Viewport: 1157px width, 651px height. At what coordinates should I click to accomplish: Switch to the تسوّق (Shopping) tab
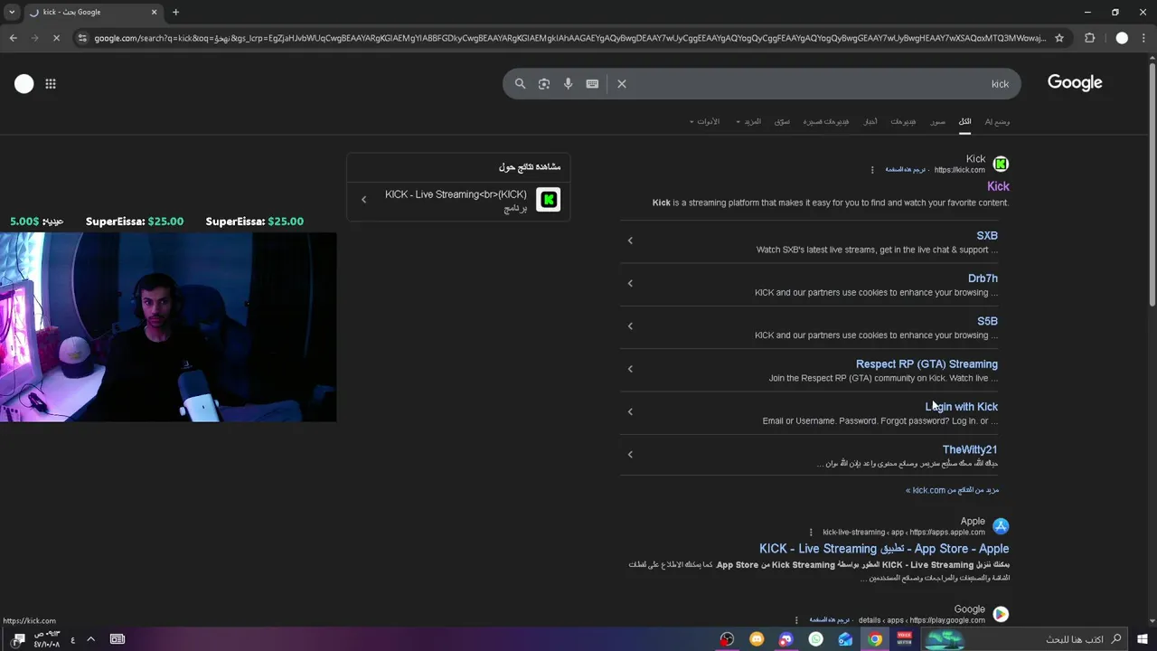coord(782,121)
